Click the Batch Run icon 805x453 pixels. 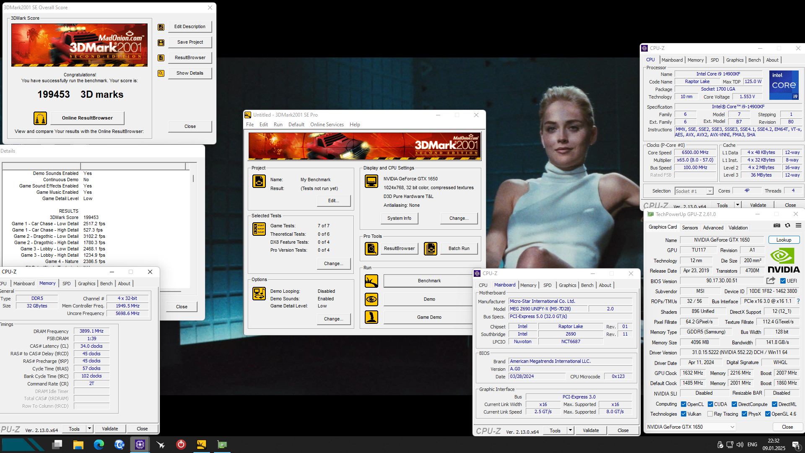[431, 249]
